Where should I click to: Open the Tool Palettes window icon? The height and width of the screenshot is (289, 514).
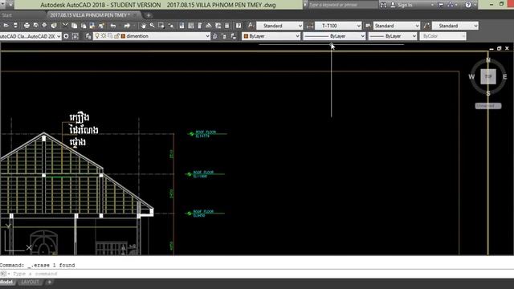coord(200,26)
